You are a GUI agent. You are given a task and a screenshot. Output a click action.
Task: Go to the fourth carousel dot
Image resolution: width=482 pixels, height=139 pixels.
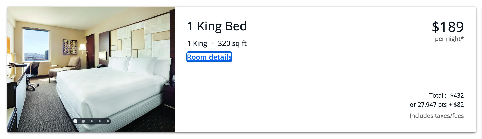(100, 121)
